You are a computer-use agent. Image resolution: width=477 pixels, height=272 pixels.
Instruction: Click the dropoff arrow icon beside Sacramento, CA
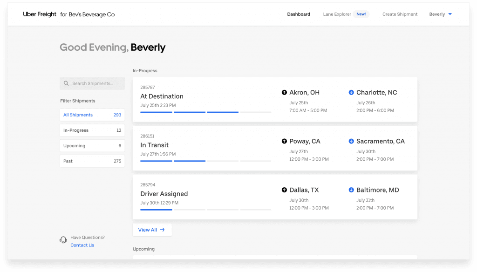[351, 141]
